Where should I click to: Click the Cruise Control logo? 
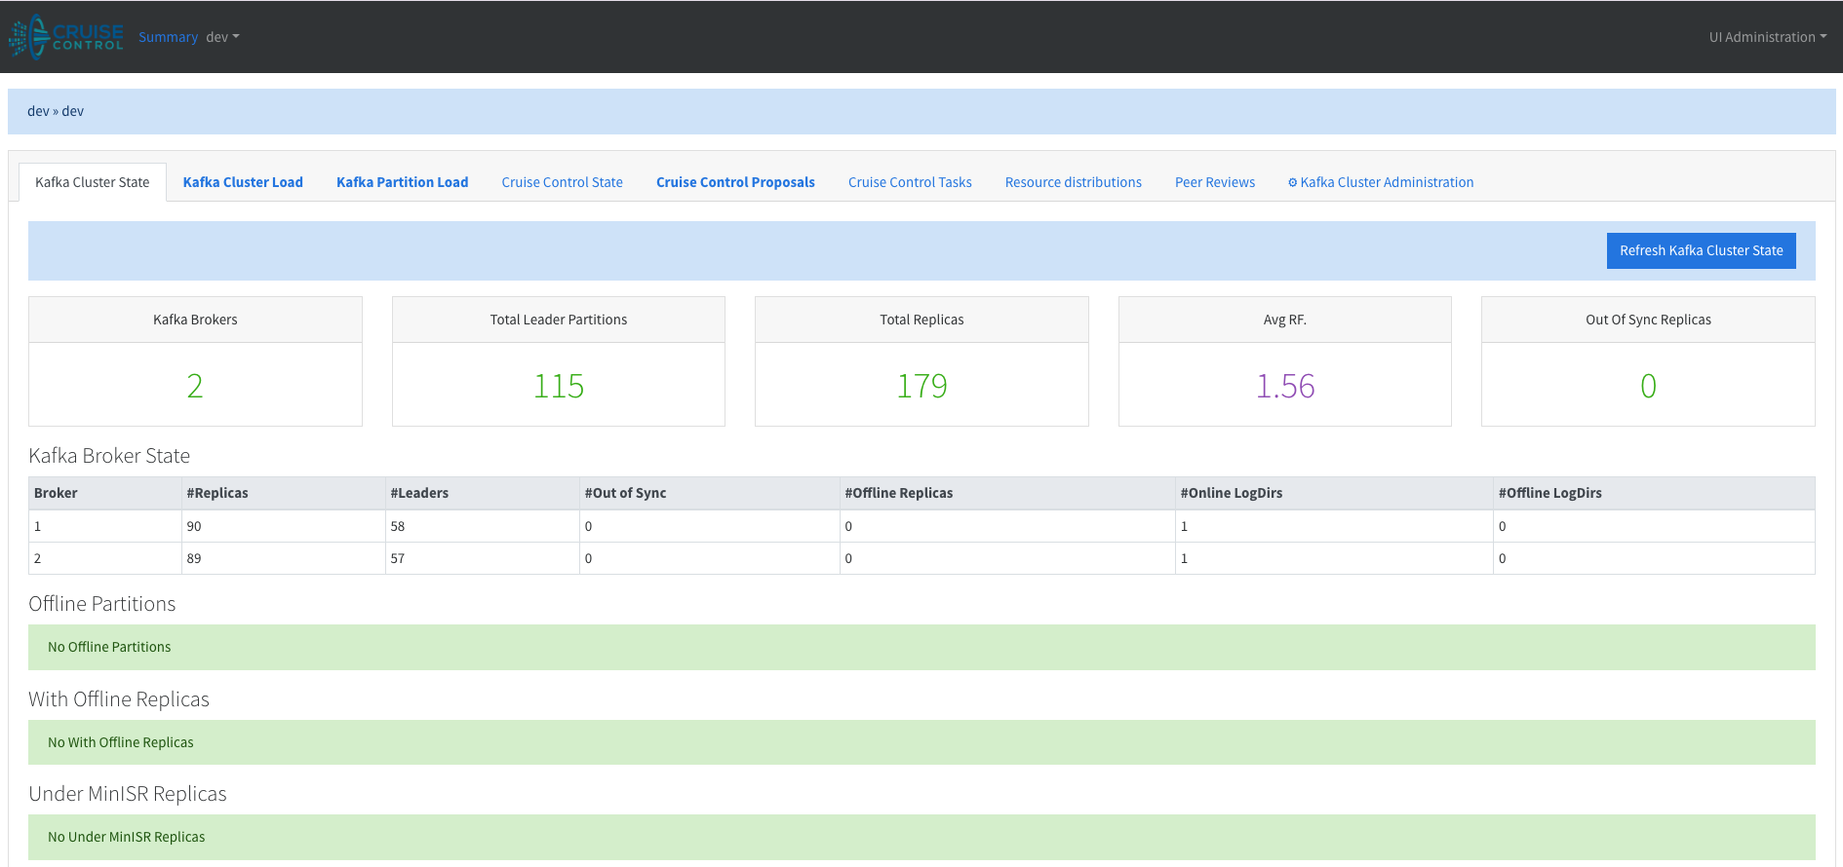tap(66, 37)
